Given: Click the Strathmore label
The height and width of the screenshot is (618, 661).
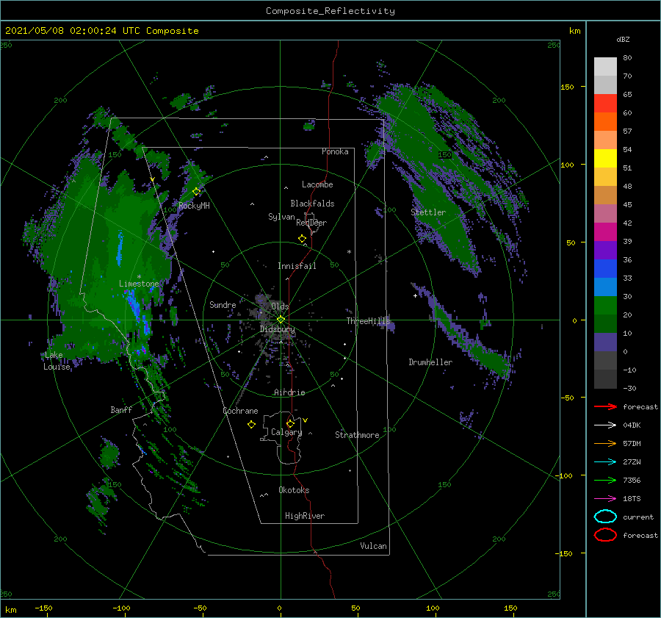Looking at the screenshot, I should pos(357,435).
